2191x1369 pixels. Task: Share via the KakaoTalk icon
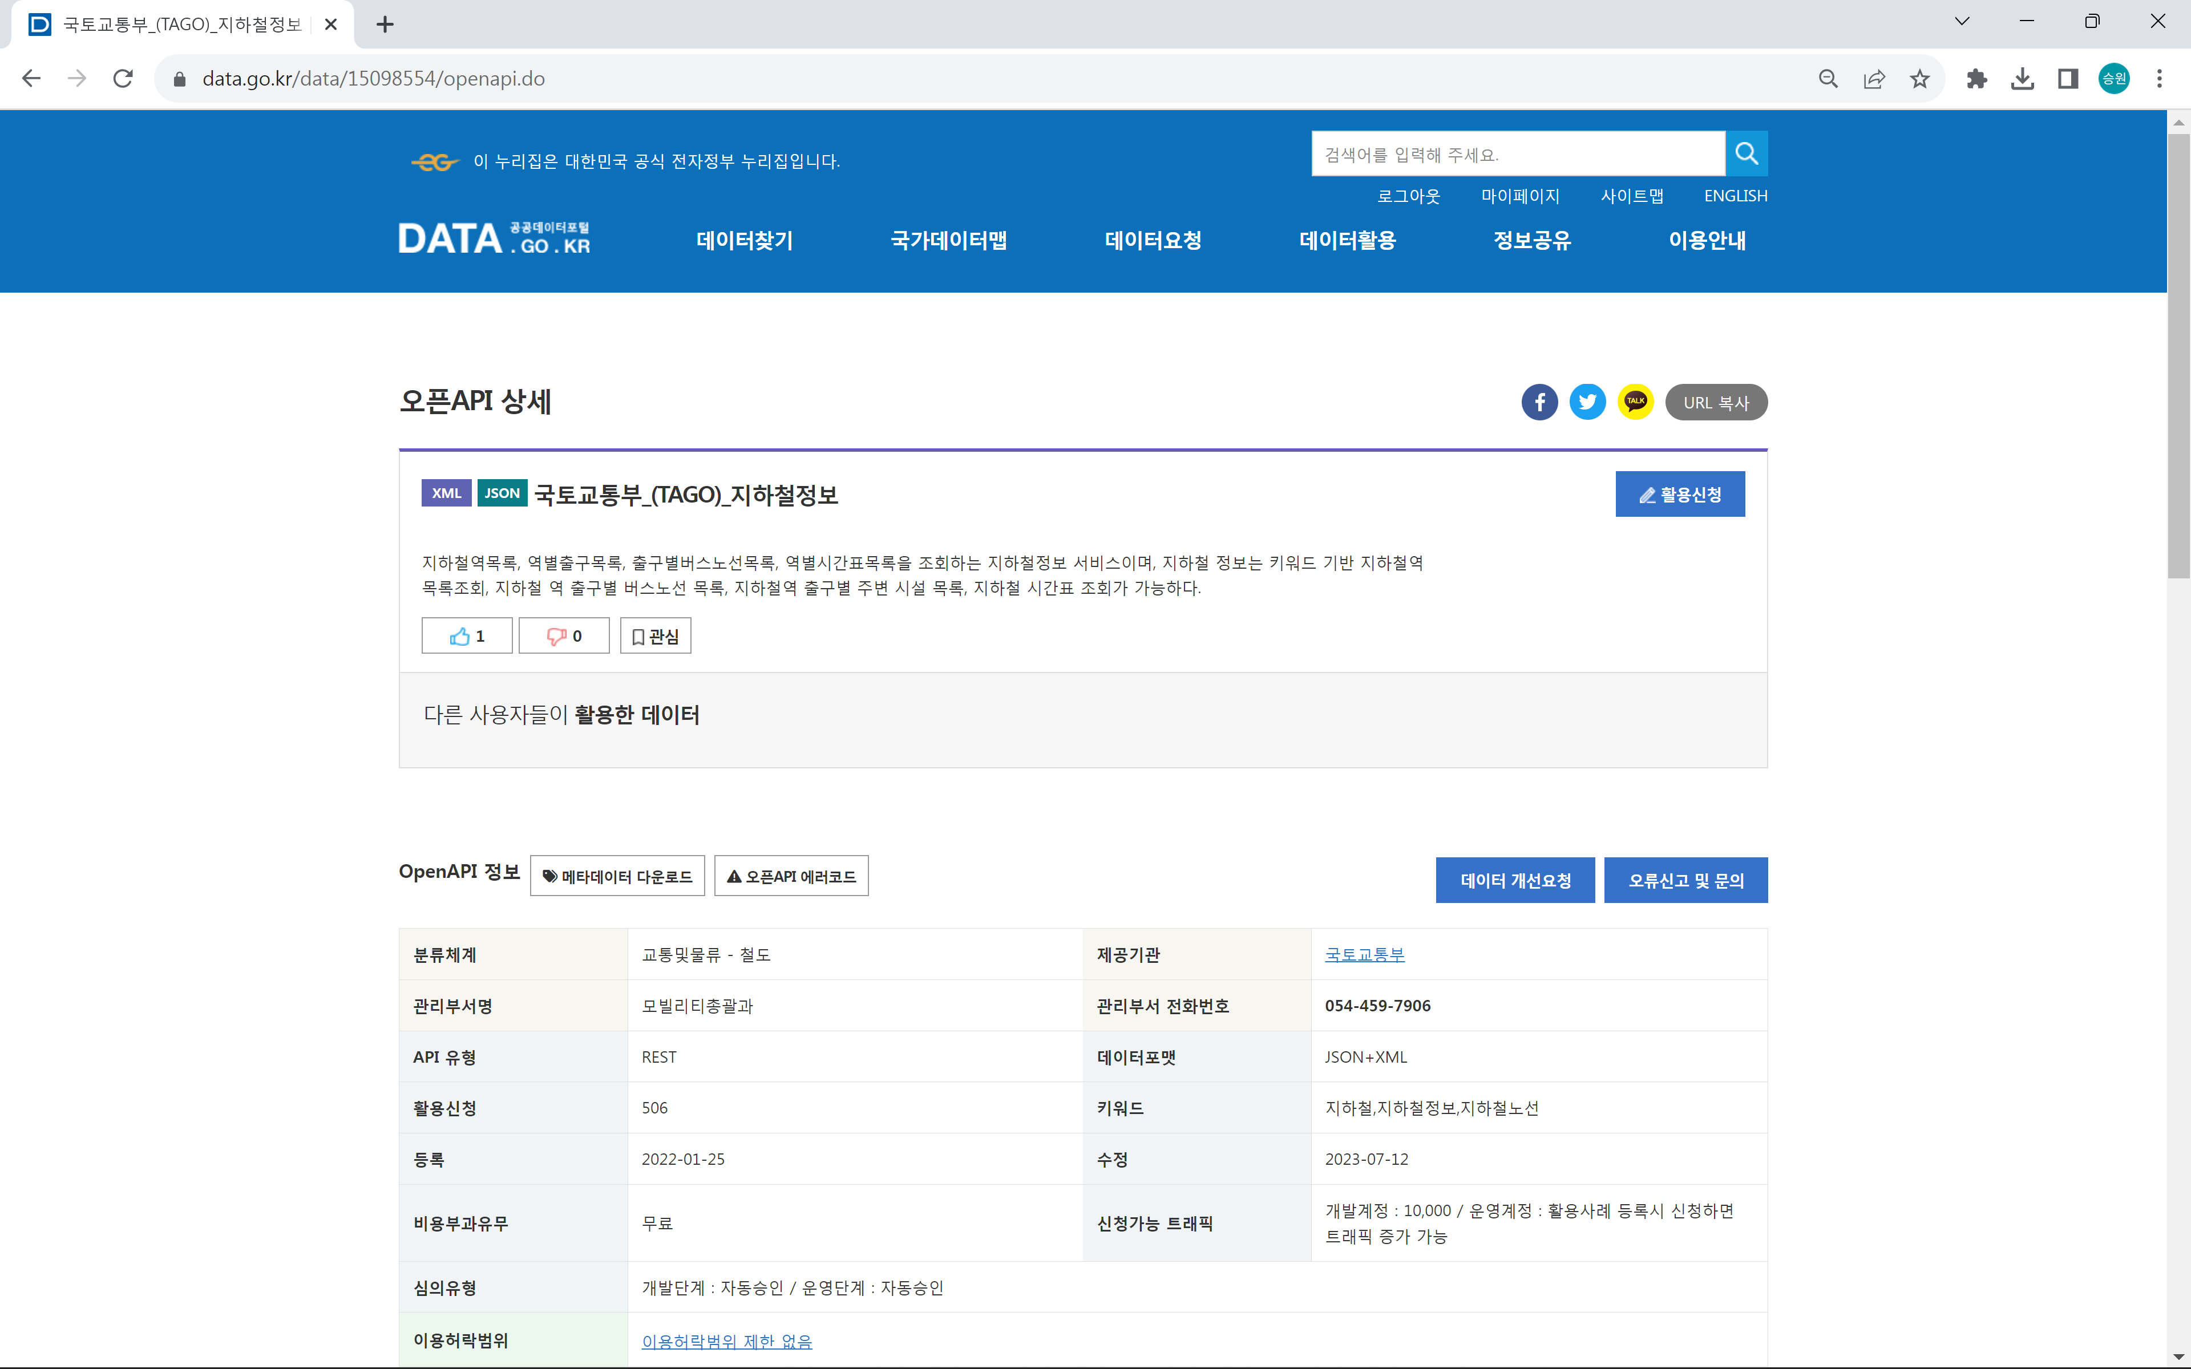1635,402
